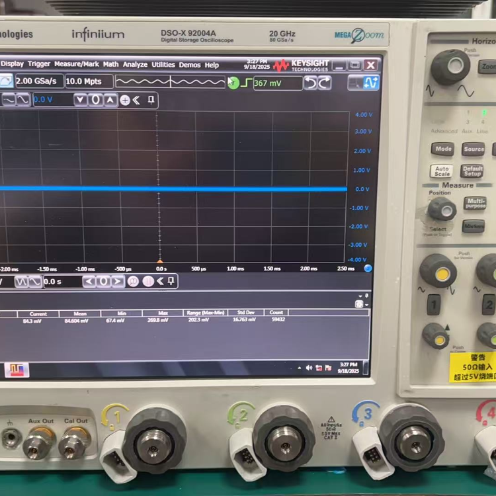Click the acquisition memory overview waveform bar

[170, 82]
